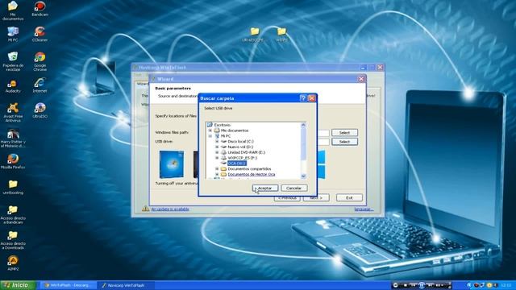Launch CCleaner from the desktop
This screenshot has width=516, height=290.
click(40, 34)
